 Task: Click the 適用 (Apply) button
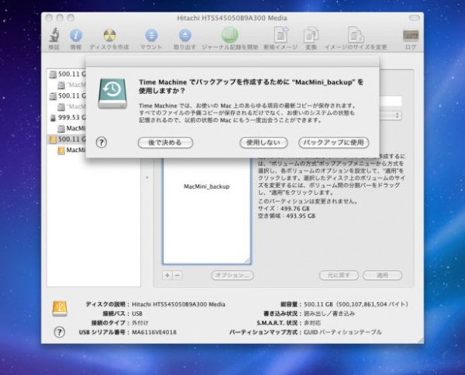point(382,275)
